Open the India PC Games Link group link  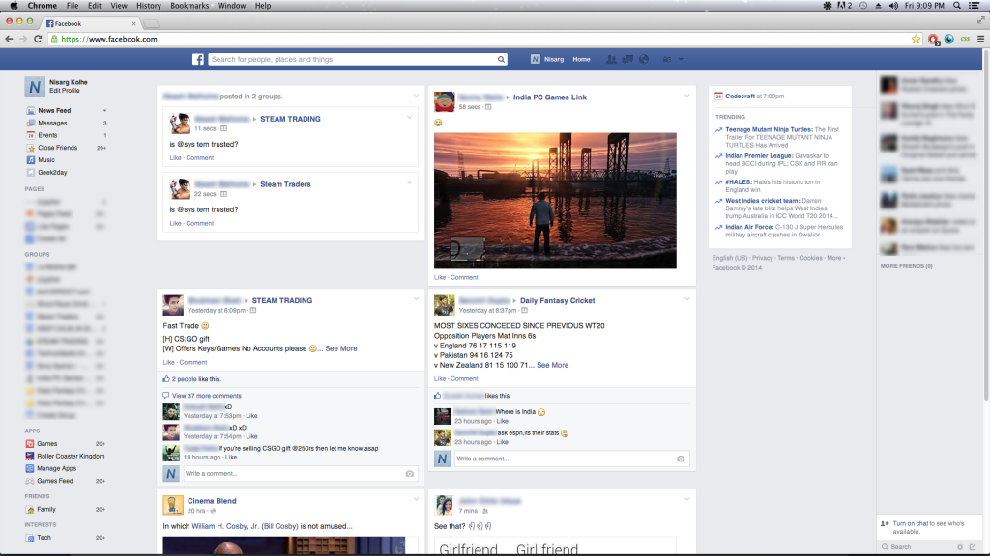(x=550, y=97)
